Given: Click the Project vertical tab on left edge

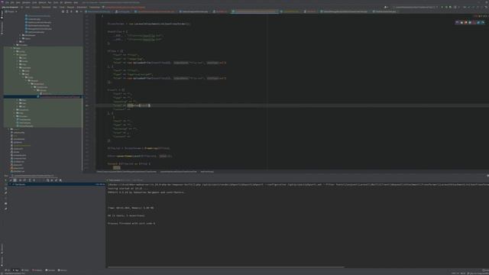Looking at the screenshot, I should pos(2,15).
